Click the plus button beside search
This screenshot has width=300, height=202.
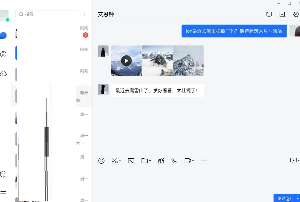[x=84, y=14]
